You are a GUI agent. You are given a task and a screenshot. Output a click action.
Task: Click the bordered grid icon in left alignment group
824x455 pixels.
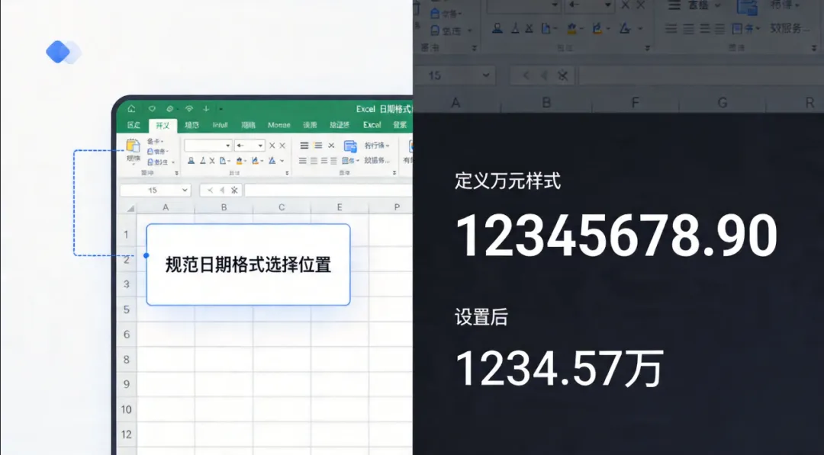(x=346, y=161)
